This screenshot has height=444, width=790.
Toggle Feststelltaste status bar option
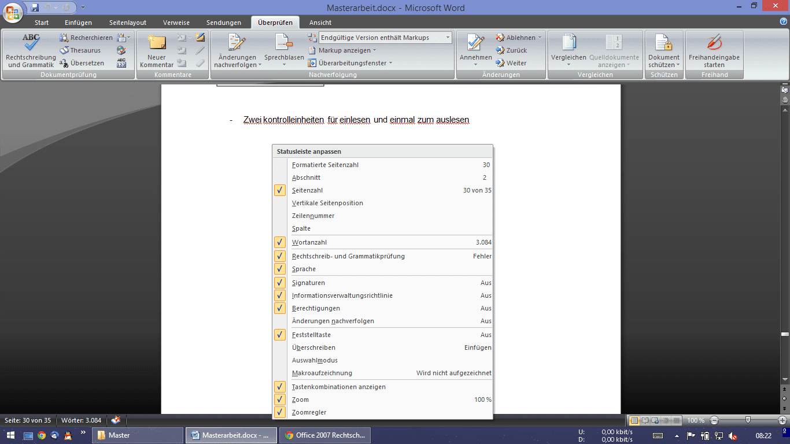point(383,335)
